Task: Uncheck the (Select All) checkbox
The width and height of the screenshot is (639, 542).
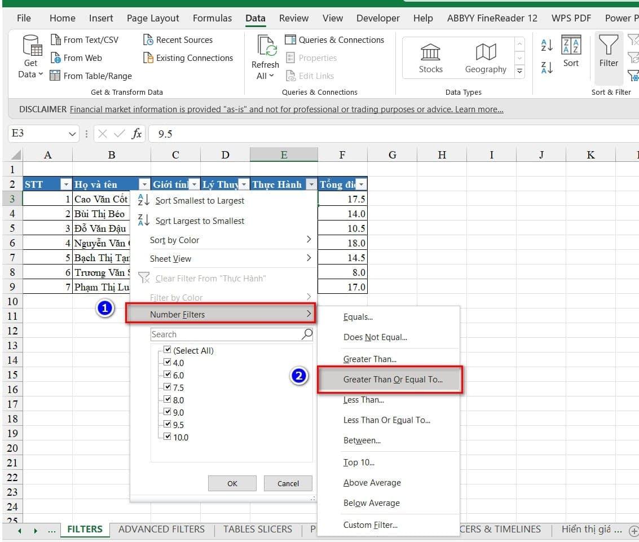Action: (x=167, y=350)
